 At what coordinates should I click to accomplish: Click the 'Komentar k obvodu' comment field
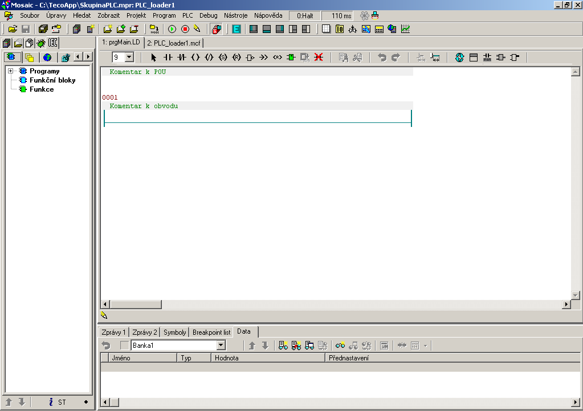[x=258, y=106]
